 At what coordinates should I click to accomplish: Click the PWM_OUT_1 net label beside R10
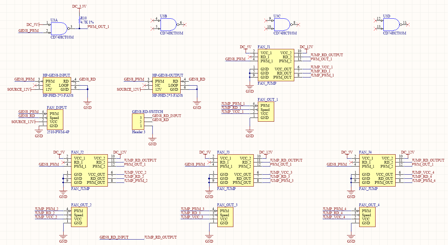click(98, 27)
